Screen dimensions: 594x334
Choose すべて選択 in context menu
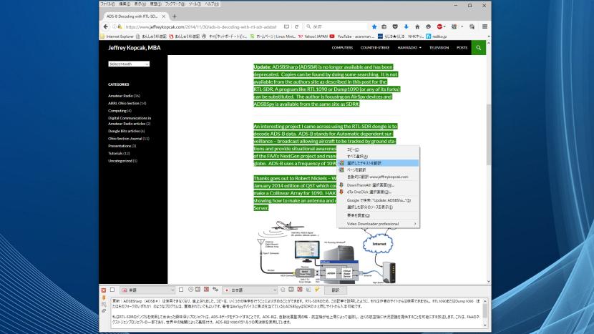pyautogui.click(x=379, y=156)
